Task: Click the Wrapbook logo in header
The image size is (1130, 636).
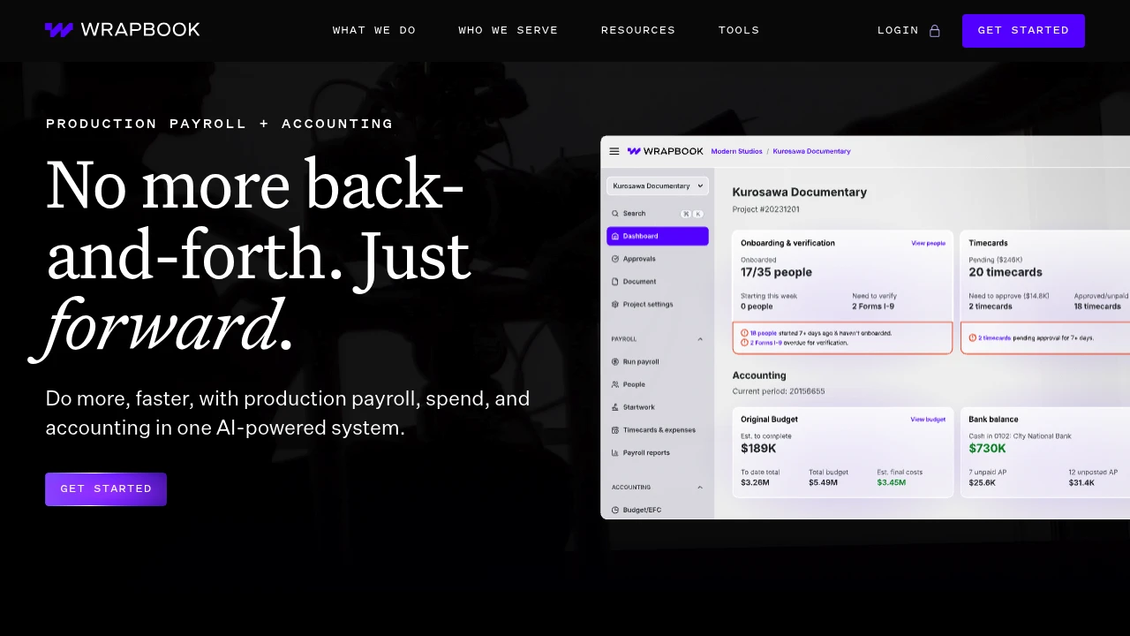Action: point(122,30)
